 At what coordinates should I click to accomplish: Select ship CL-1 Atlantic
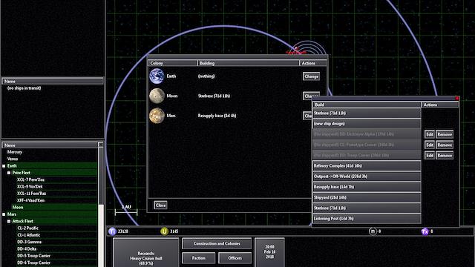tap(29, 235)
